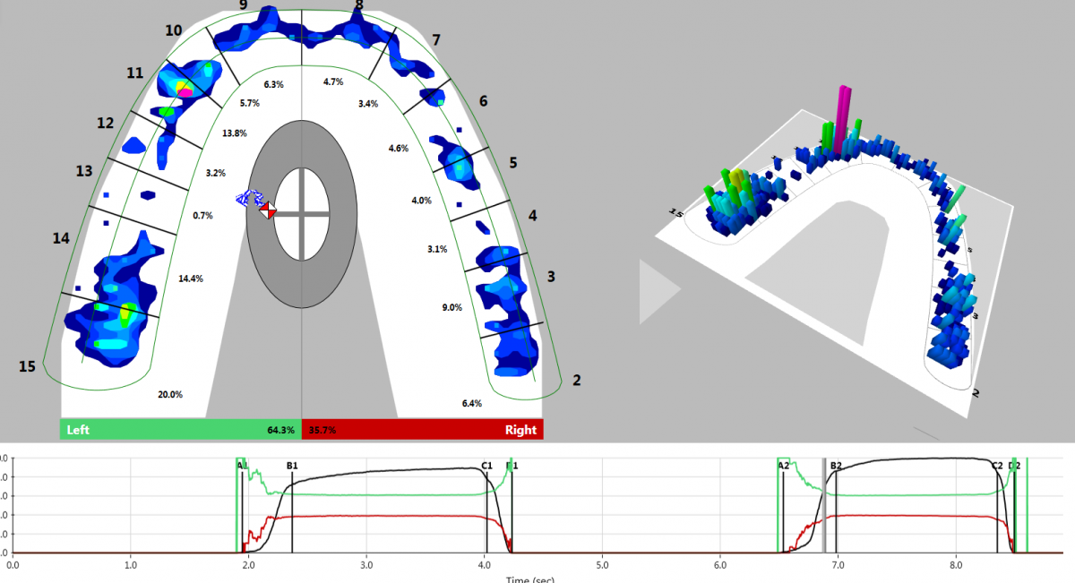Click the 20.0% label in segment 15
This screenshot has height=583, width=1075.
click(170, 393)
